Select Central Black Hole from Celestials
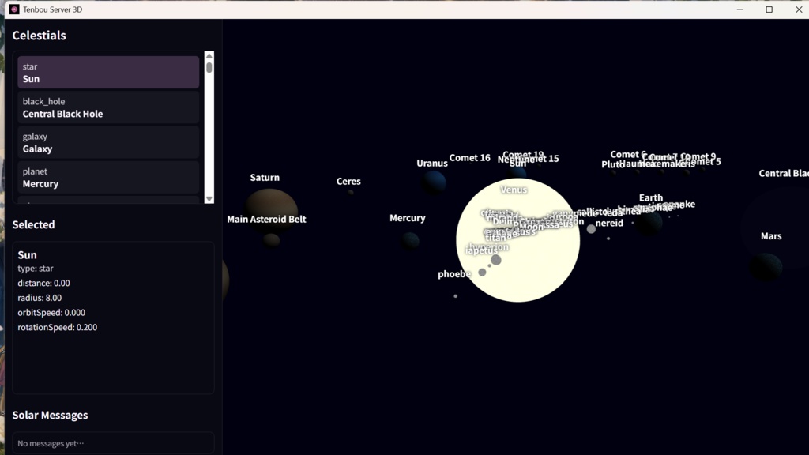The height and width of the screenshot is (455, 809). tap(108, 107)
